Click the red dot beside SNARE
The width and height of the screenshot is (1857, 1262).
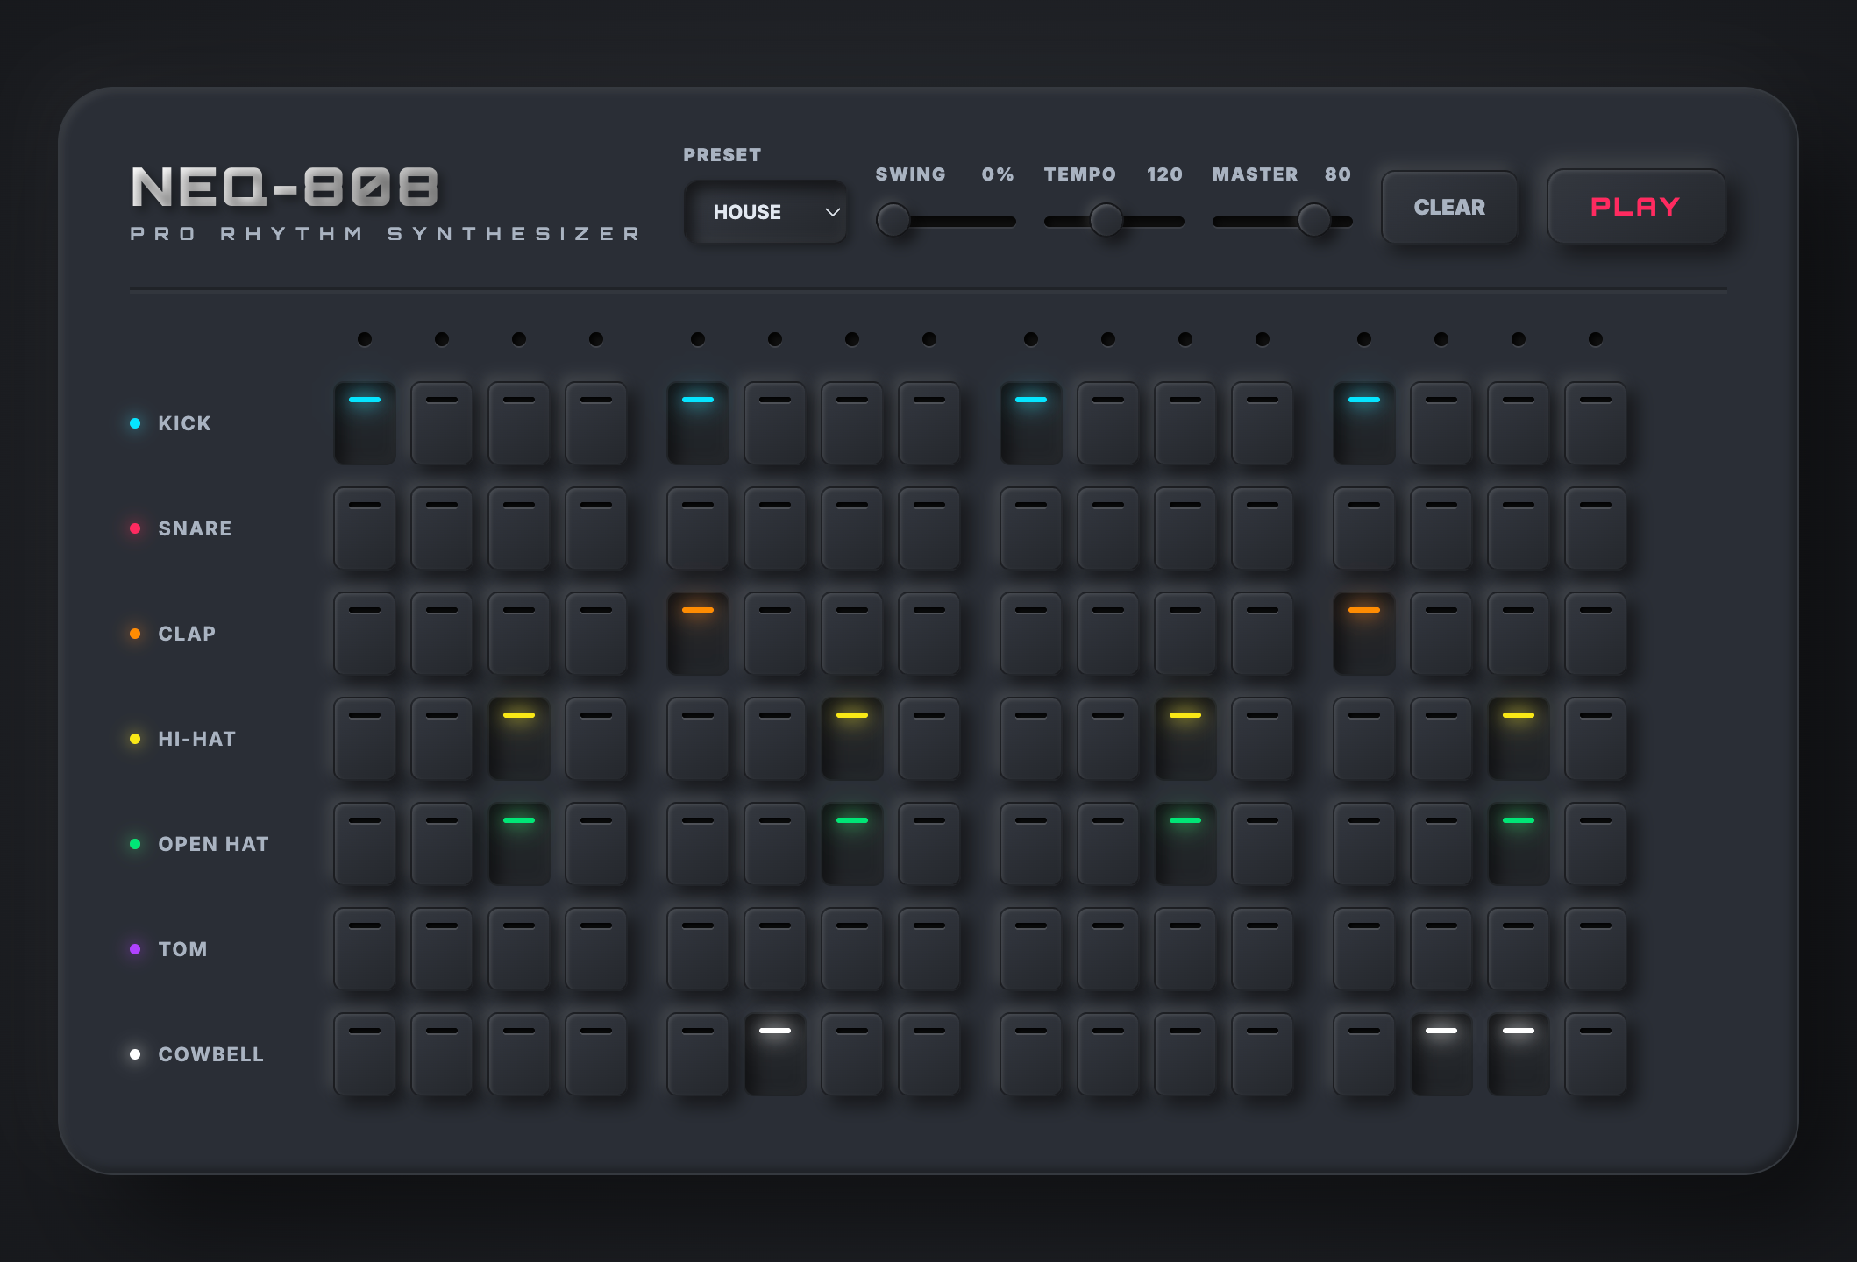coord(135,528)
